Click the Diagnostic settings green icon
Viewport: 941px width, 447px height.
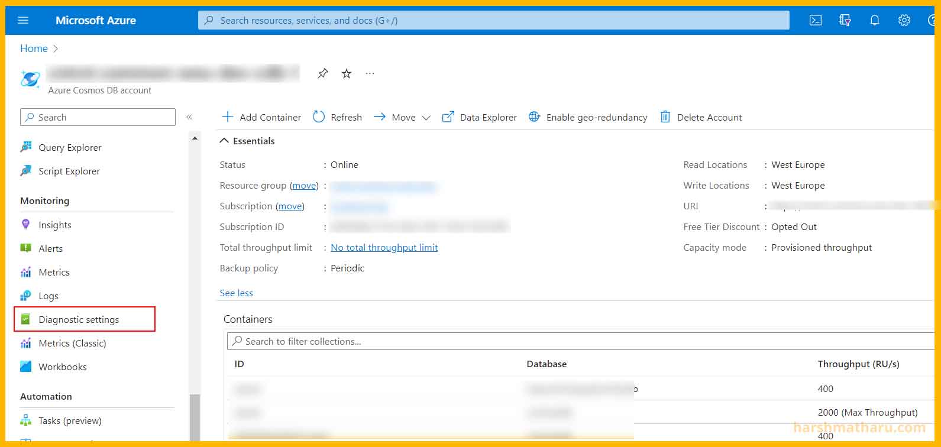[25, 319]
